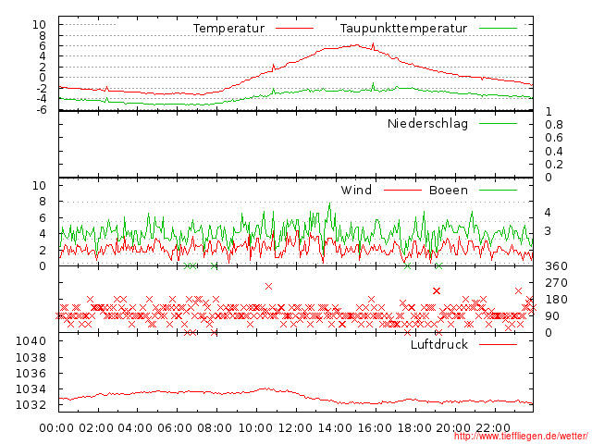This screenshot has height=444, width=592.
Task: Click the 0.2 precipitation axis label
Action: tap(554, 165)
